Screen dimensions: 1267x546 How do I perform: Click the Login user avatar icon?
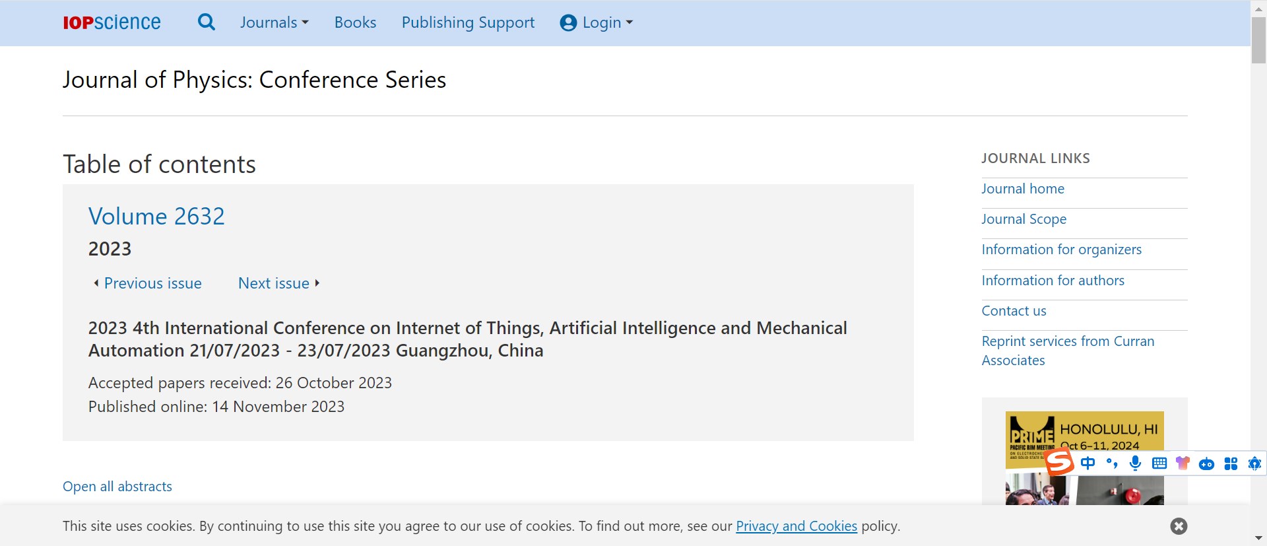[568, 23]
